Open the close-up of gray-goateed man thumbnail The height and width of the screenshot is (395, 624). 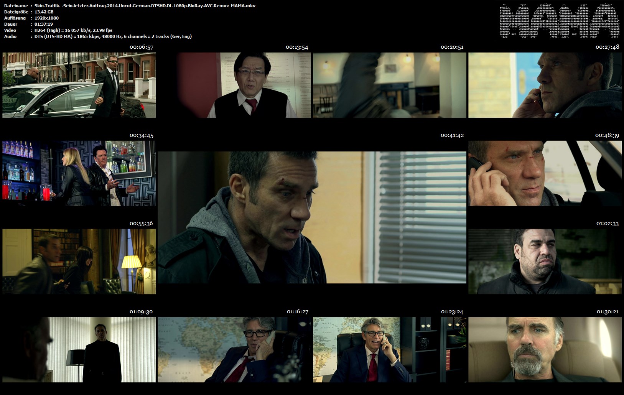click(x=545, y=350)
